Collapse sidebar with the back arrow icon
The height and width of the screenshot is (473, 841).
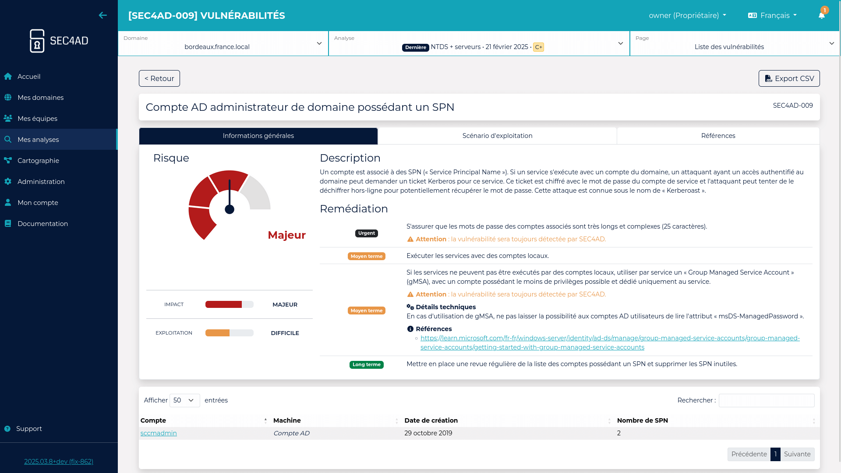(102, 15)
